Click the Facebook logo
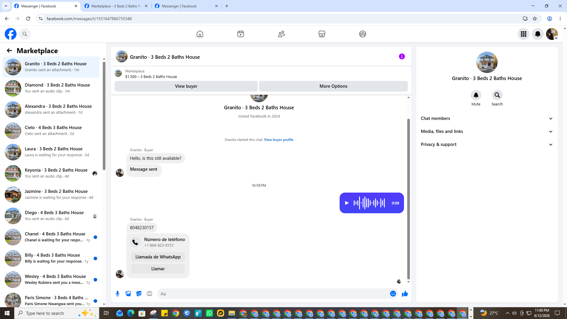 click(x=11, y=34)
